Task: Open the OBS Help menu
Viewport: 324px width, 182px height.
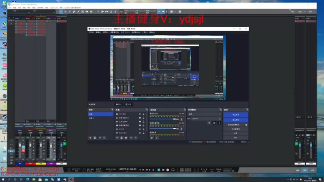Action: pyautogui.click(x=152, y=32)
